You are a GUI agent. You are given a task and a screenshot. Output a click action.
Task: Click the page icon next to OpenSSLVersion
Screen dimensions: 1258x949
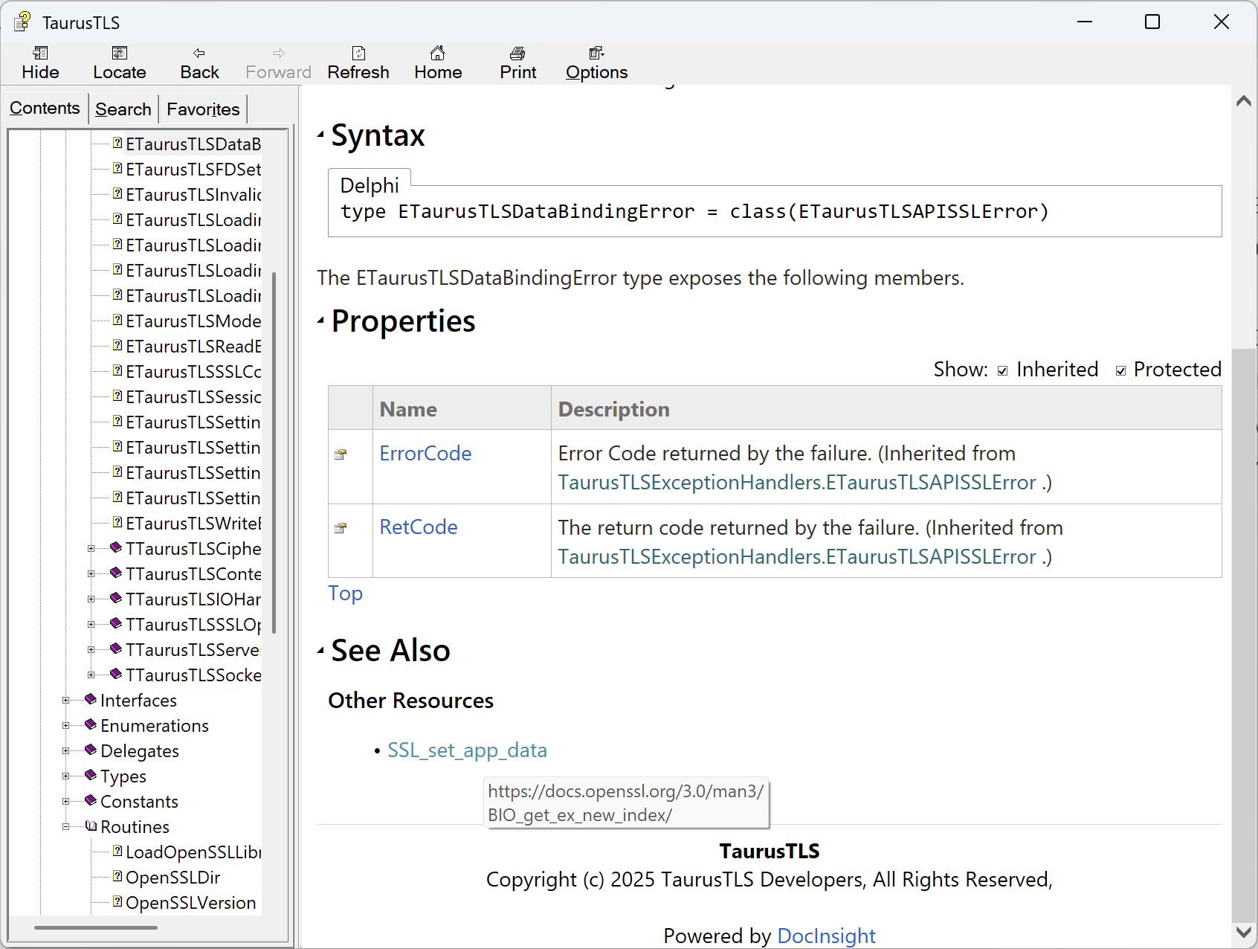(117, 901)
